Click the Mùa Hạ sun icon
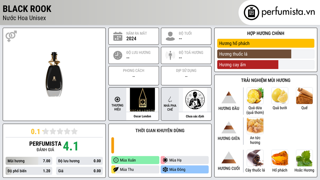This screenshot has width=320, height=180. (165, 160)
